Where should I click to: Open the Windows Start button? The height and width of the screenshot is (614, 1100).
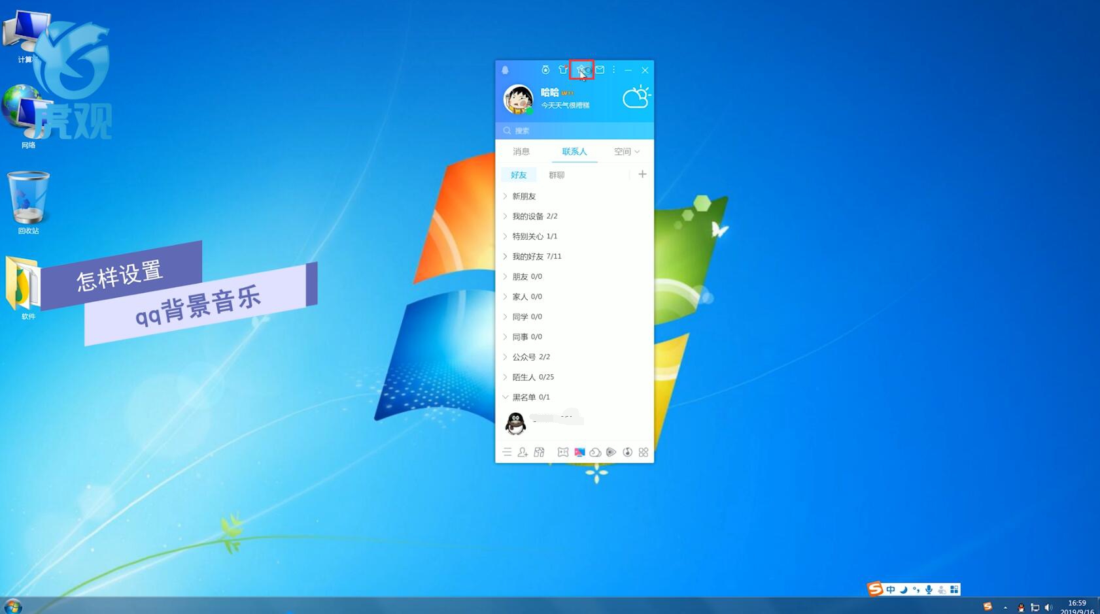pyautogui.click(x=12, y=606)
